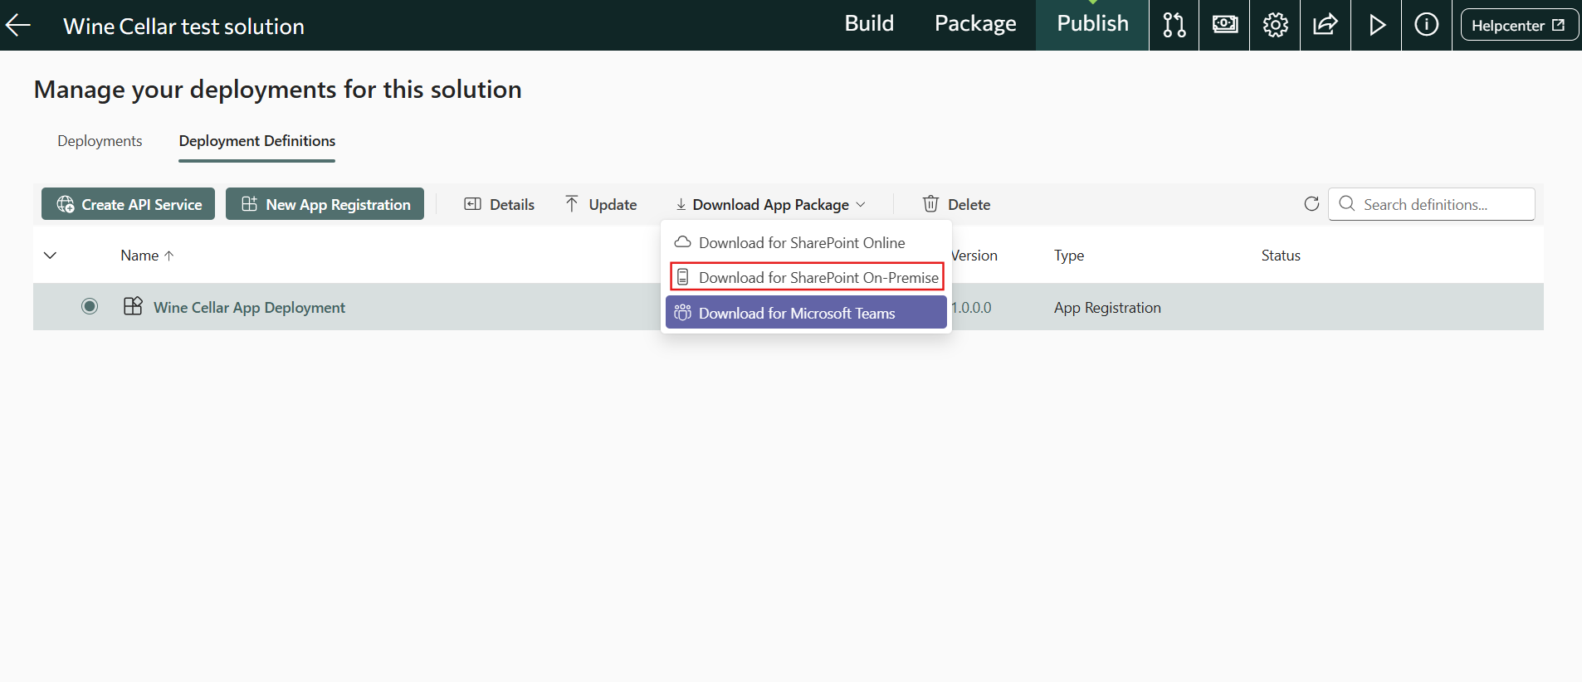1582x682 pixels.
Task: Open solution settings gear icon
Action: click(x=1275, y=25)
